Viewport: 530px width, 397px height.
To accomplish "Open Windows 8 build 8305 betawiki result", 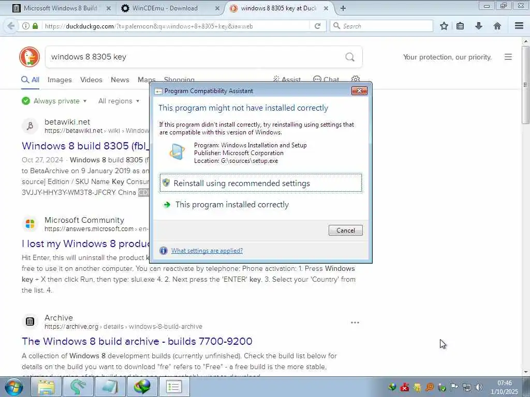I will click(x=85, y=146).
